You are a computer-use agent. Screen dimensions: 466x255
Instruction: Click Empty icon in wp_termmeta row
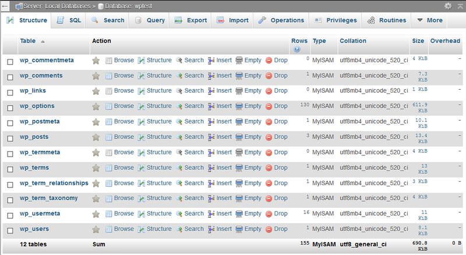click(239, 153)
